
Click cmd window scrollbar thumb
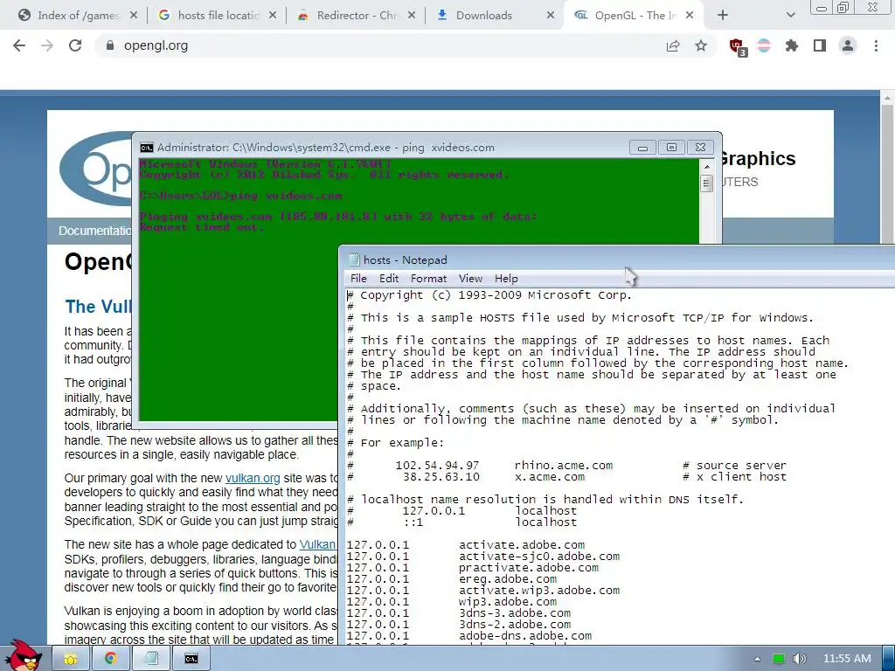click(x=706, y=183)
